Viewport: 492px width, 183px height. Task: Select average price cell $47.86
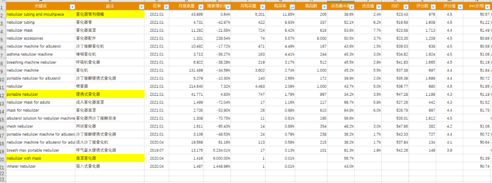(396, 126)
